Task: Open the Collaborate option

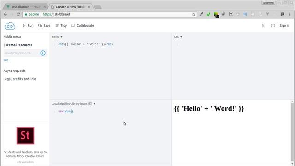Action: pyautogui.click(x=83, y=26)
